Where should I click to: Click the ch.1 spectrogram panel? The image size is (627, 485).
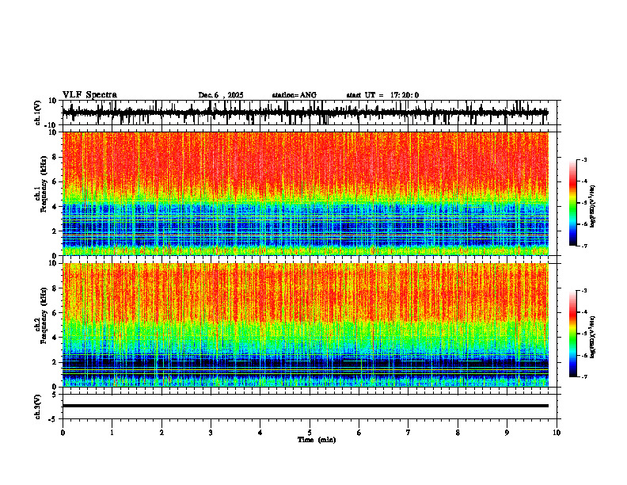[305, 193]
